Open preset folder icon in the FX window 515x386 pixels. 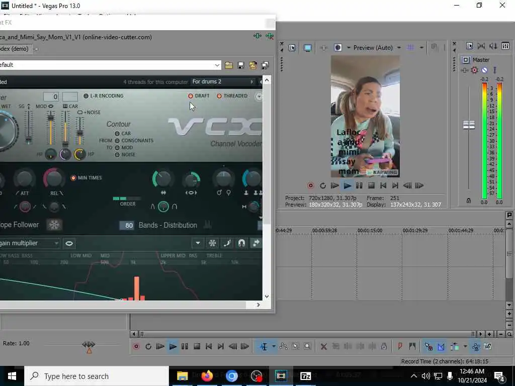(x=229, y=65)
